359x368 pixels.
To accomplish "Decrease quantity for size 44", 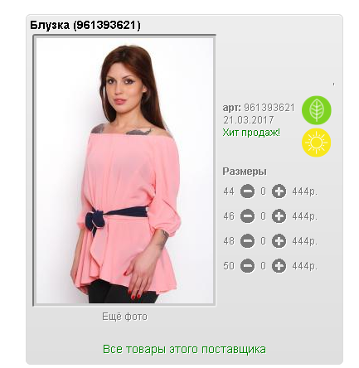I will [x=247, y=191].
